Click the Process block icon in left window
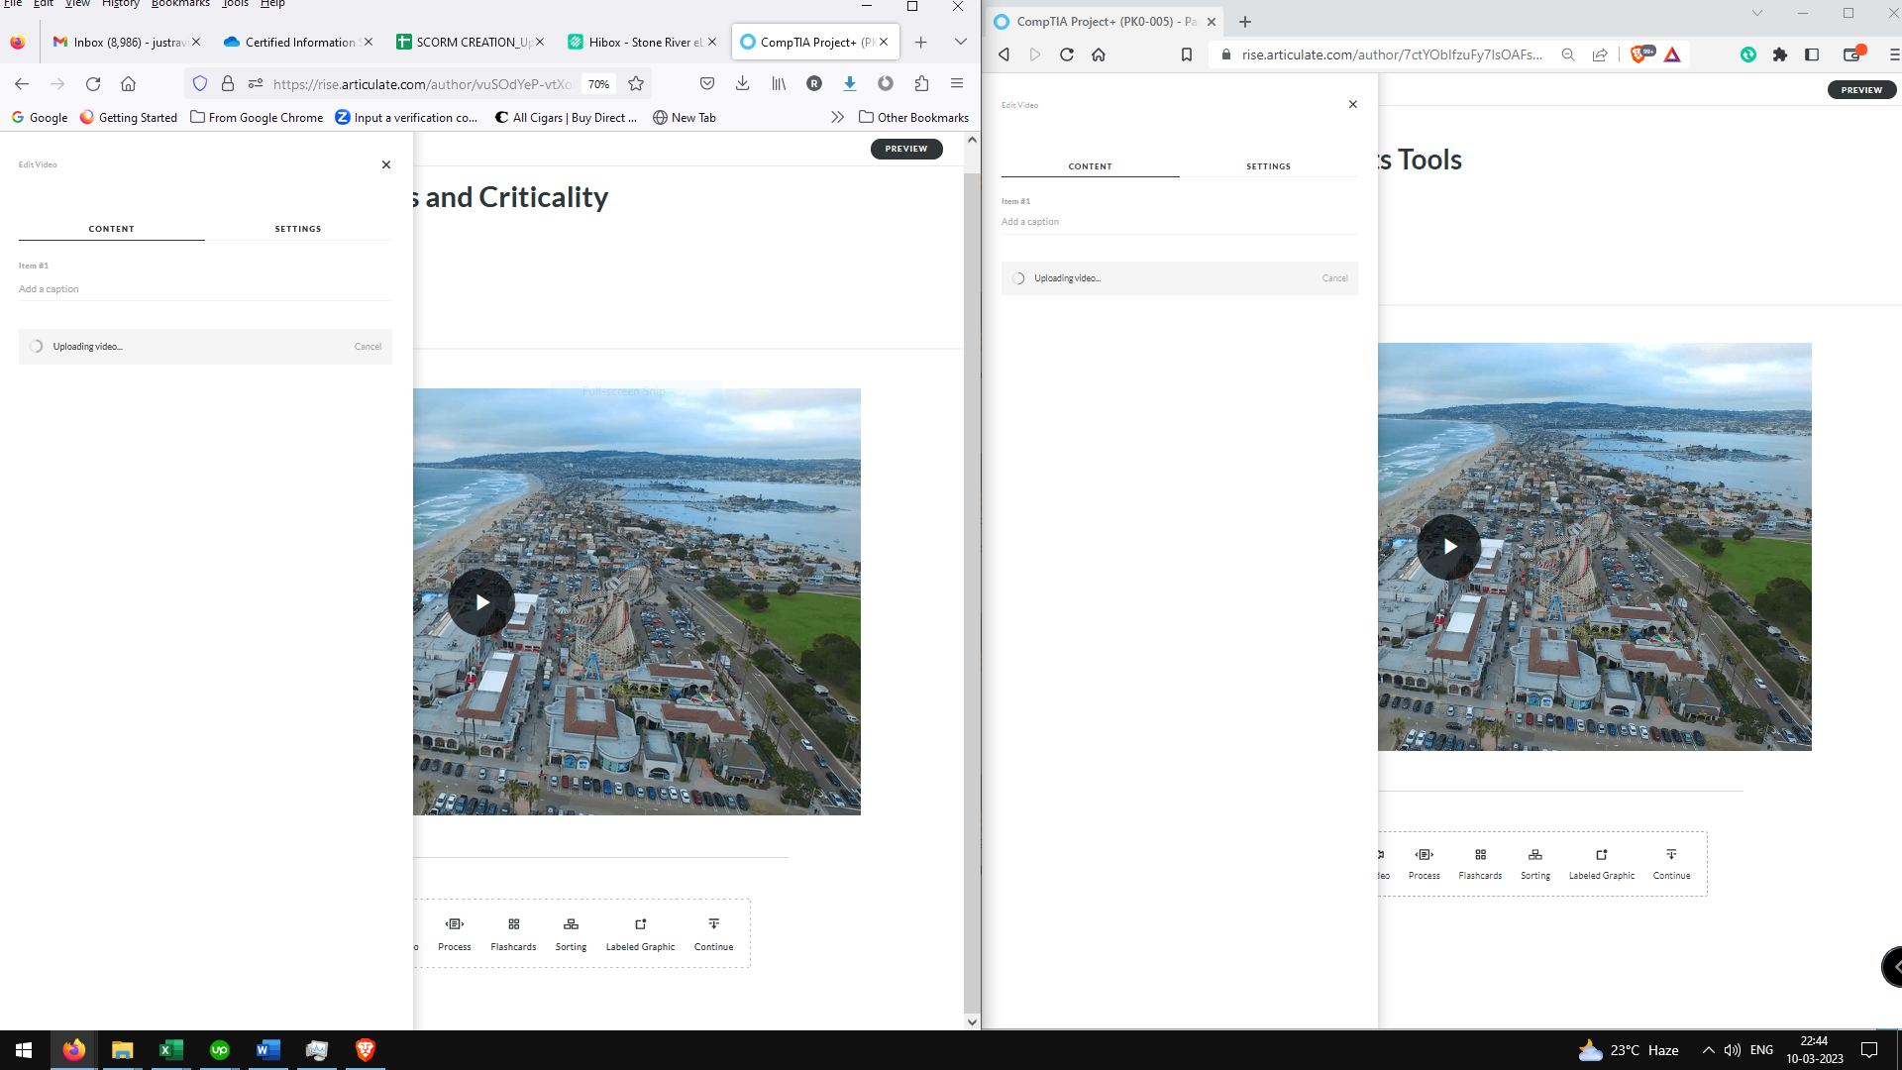 tap(455, 924)
